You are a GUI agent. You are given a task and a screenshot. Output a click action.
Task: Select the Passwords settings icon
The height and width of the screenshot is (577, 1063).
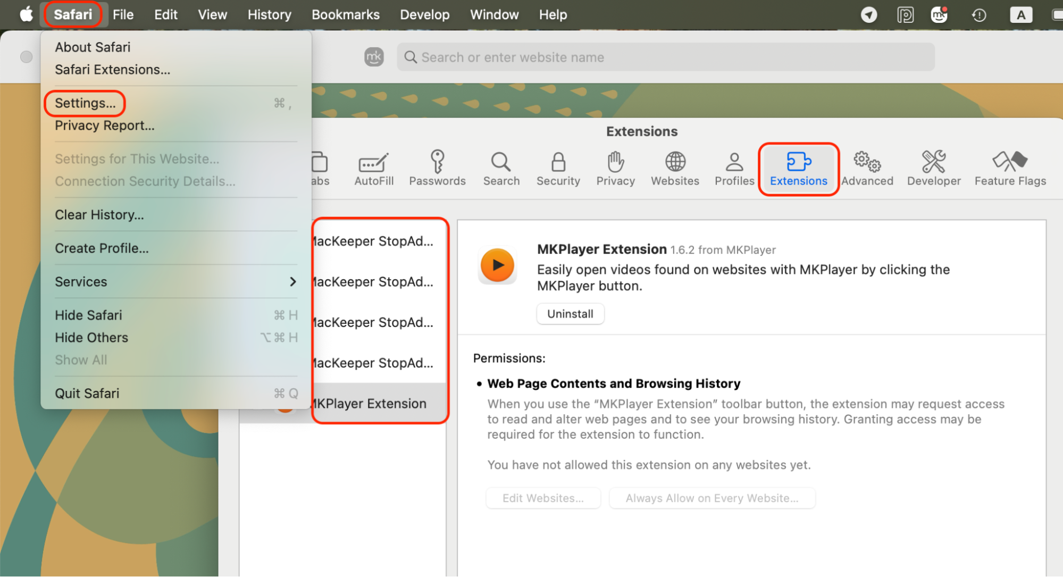coord(437,168)
